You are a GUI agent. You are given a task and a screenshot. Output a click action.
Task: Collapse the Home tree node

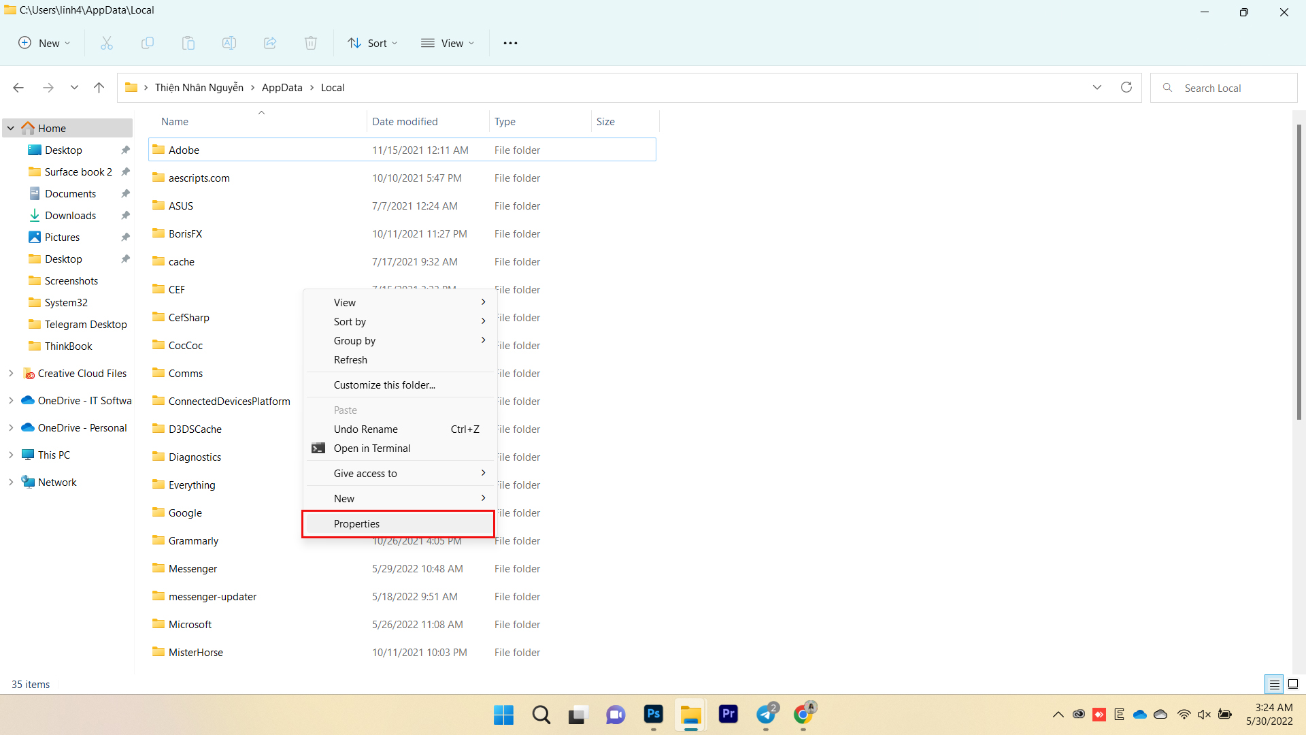pos(11,128)
